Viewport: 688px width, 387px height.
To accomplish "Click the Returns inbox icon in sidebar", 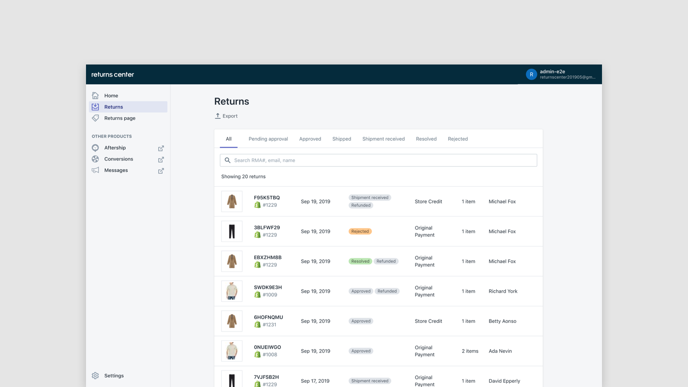I will (x=95, y=107).
